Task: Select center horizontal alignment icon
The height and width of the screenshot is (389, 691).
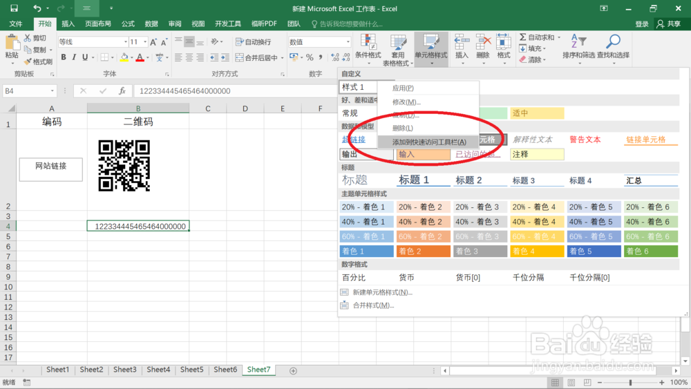Action: (189, 57)
